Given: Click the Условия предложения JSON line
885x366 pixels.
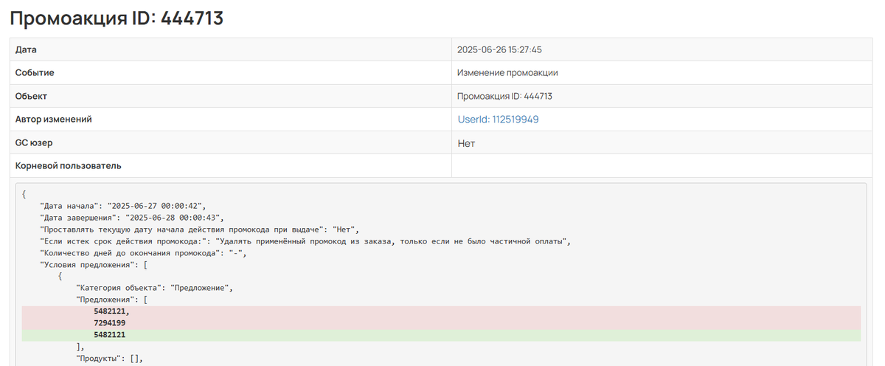Looking at the screenshot, I should coord(94,265).
